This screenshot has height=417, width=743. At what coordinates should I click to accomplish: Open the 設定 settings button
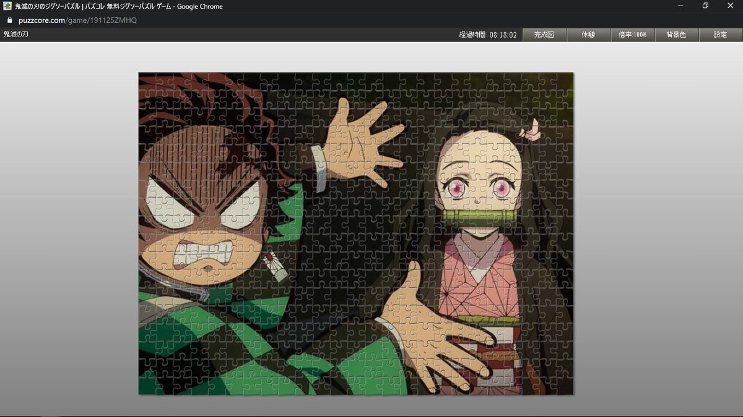coord(721,35)
